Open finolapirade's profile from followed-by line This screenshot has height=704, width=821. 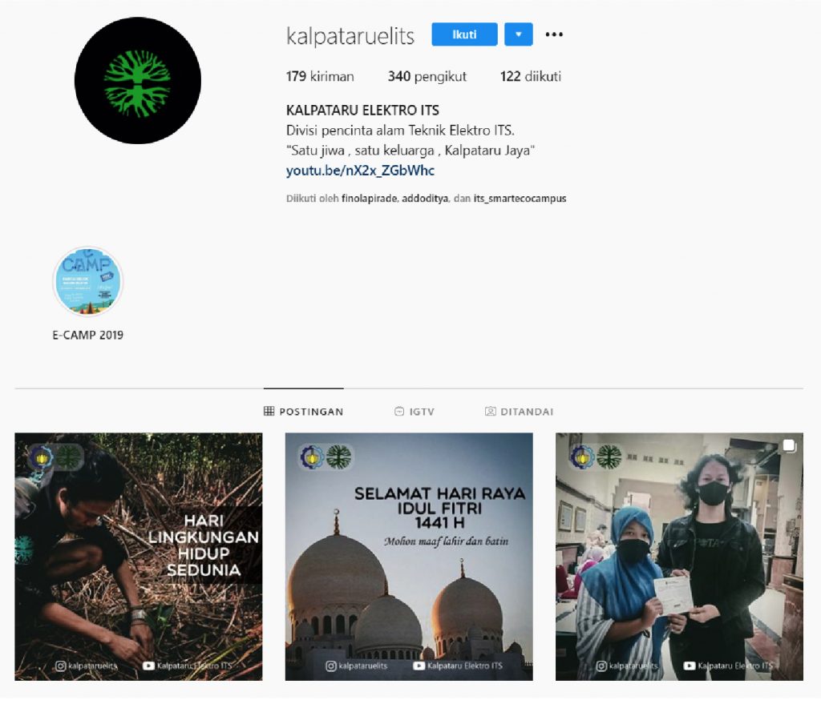pyautogui.click(x=369, y=199)
